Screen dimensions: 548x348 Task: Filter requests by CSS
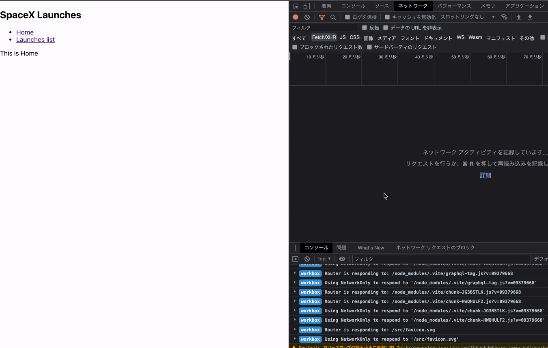click(354, 37)
